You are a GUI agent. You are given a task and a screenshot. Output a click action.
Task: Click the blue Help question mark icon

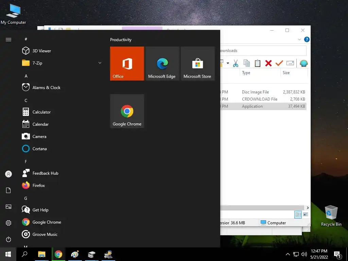click(x=307, y=39)
